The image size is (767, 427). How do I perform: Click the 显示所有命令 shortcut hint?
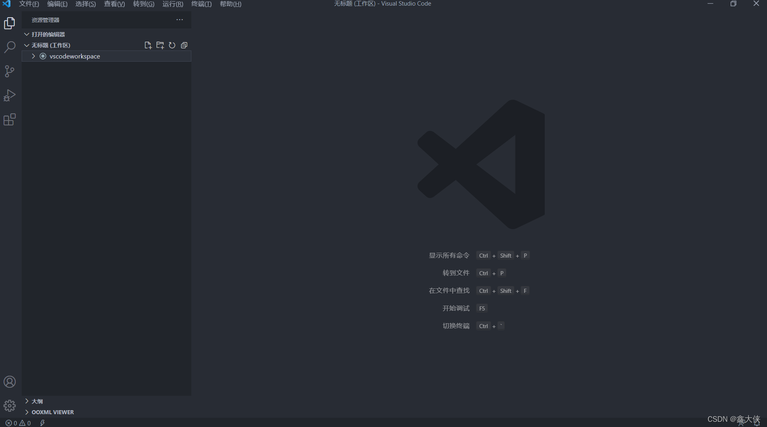coord(449,255)
